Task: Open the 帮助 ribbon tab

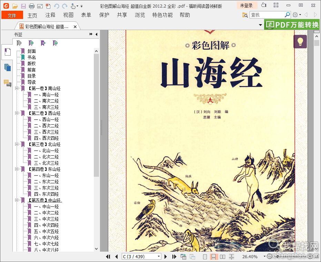Action: coord(185,15)
